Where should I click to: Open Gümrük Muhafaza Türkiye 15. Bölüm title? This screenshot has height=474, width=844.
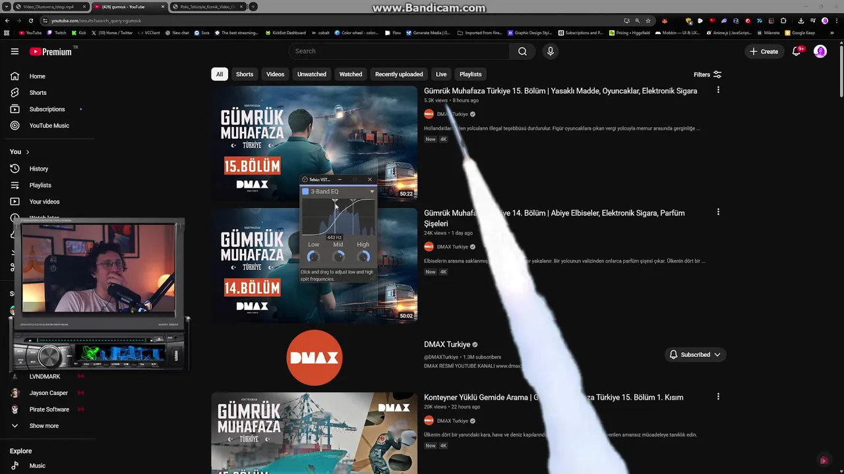click(x=560, y=91)
